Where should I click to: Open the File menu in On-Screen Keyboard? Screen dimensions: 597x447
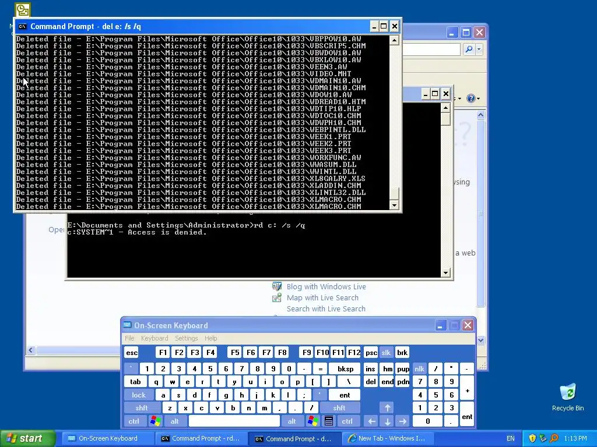129,338
